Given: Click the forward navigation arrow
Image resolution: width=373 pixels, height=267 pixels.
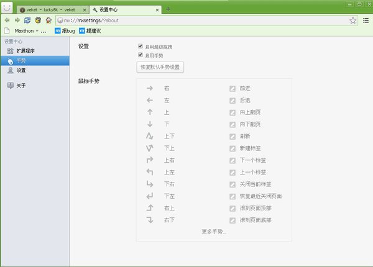Looking at the screenshot, I should tap(17, 20).
